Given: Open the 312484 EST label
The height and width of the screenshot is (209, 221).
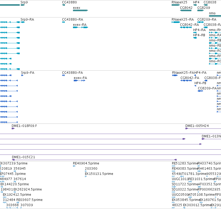Looking at the screenshot, I should [x=9, y=200].
